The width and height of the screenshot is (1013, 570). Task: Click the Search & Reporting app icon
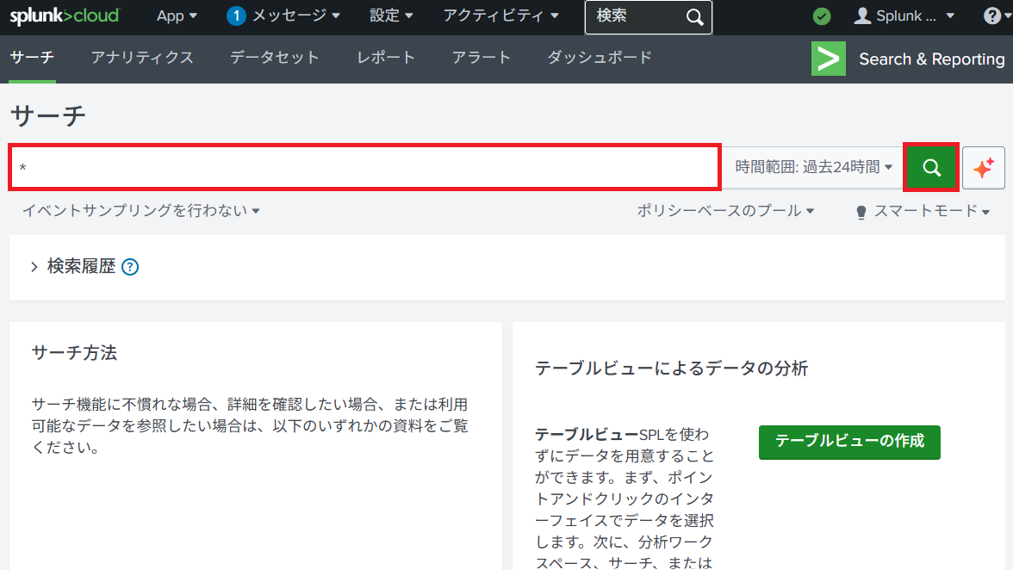point(828,59)
